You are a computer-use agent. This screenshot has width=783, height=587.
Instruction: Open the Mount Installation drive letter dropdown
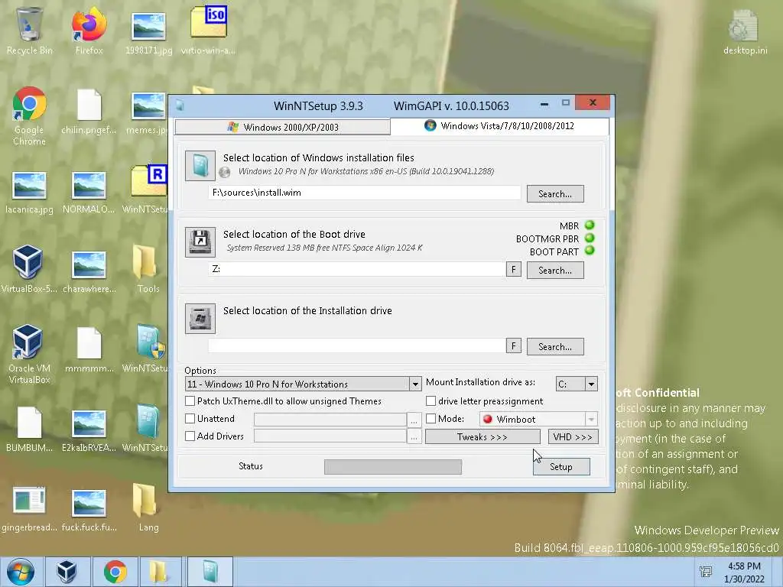(x=591, y=384)
